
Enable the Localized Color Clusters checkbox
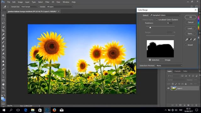point(157,19)
